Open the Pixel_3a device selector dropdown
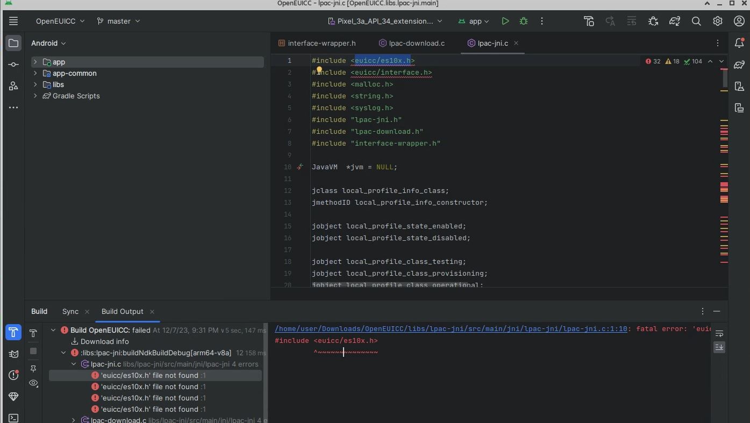750x423 pixels. tap(385, 21)
